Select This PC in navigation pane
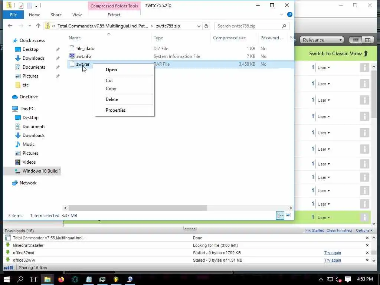This screenshot has height=285, width=380. 27,109
